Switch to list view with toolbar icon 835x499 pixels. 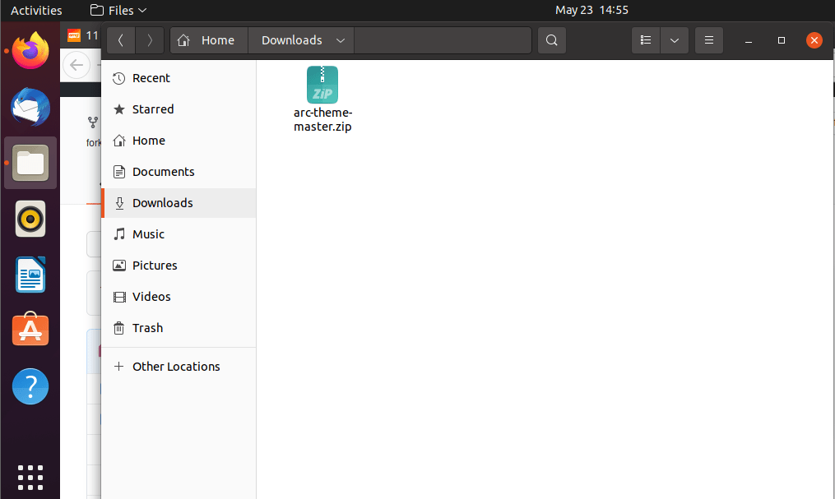[646, 40]
